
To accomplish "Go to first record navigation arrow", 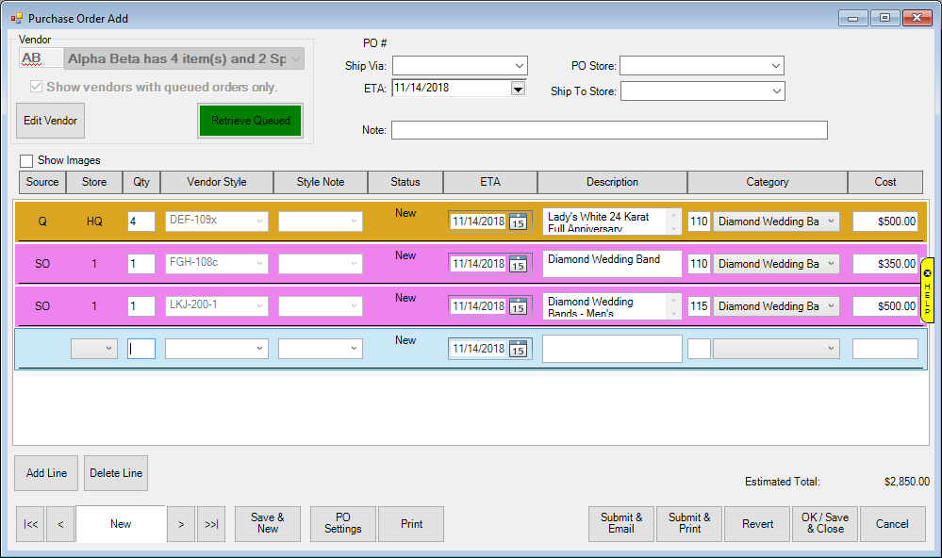I will click(x=30, y=524).
